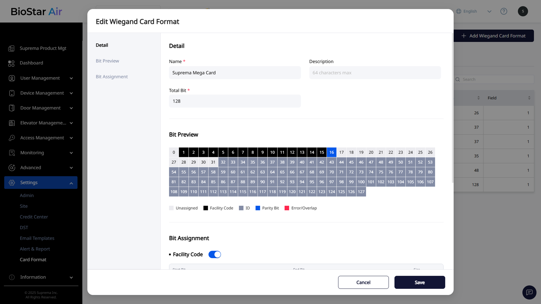The image size is (541, 304).
Task: Save the Wiegand card format
Action: tap(420, 282)
